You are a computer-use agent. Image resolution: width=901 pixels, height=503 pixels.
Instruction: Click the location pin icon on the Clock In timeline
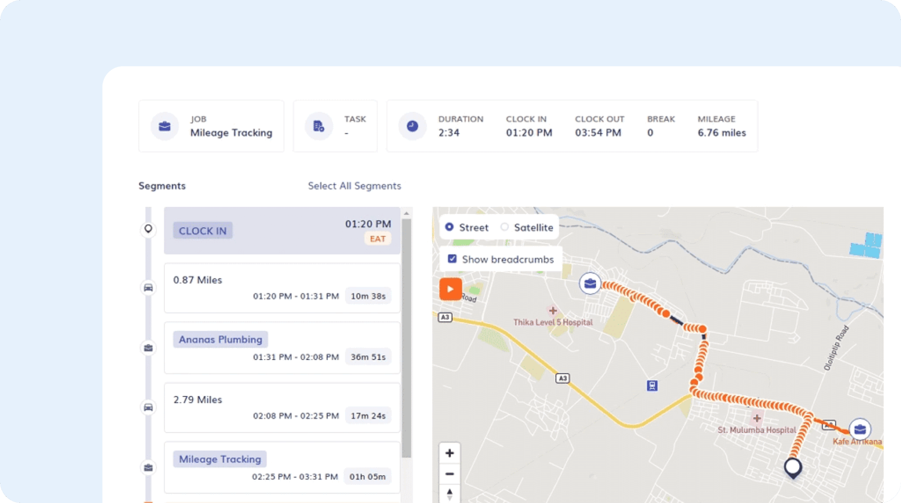pos(148,230)
